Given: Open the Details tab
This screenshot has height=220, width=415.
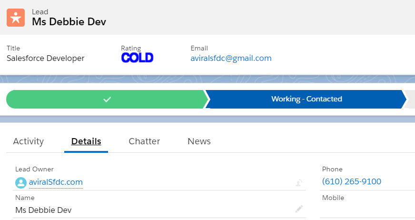Looking at the screenshot, I should click(x=86, y=141).
